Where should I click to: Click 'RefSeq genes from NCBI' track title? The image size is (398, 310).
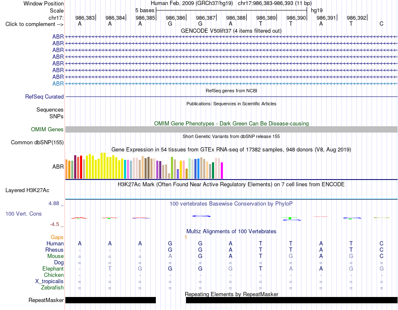232,91
